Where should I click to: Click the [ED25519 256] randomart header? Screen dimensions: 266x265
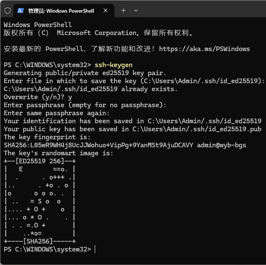[x=40, y=161]
